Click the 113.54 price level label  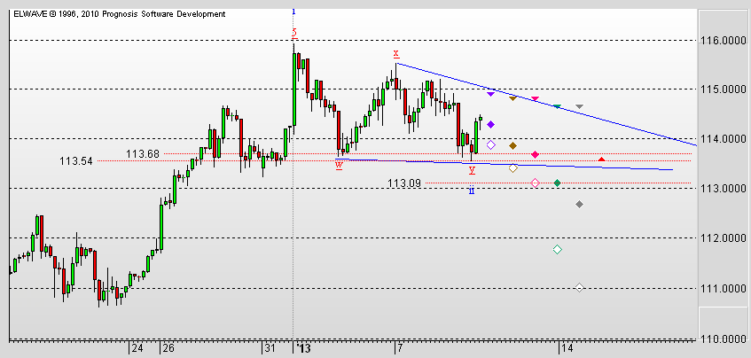[77, 161]
